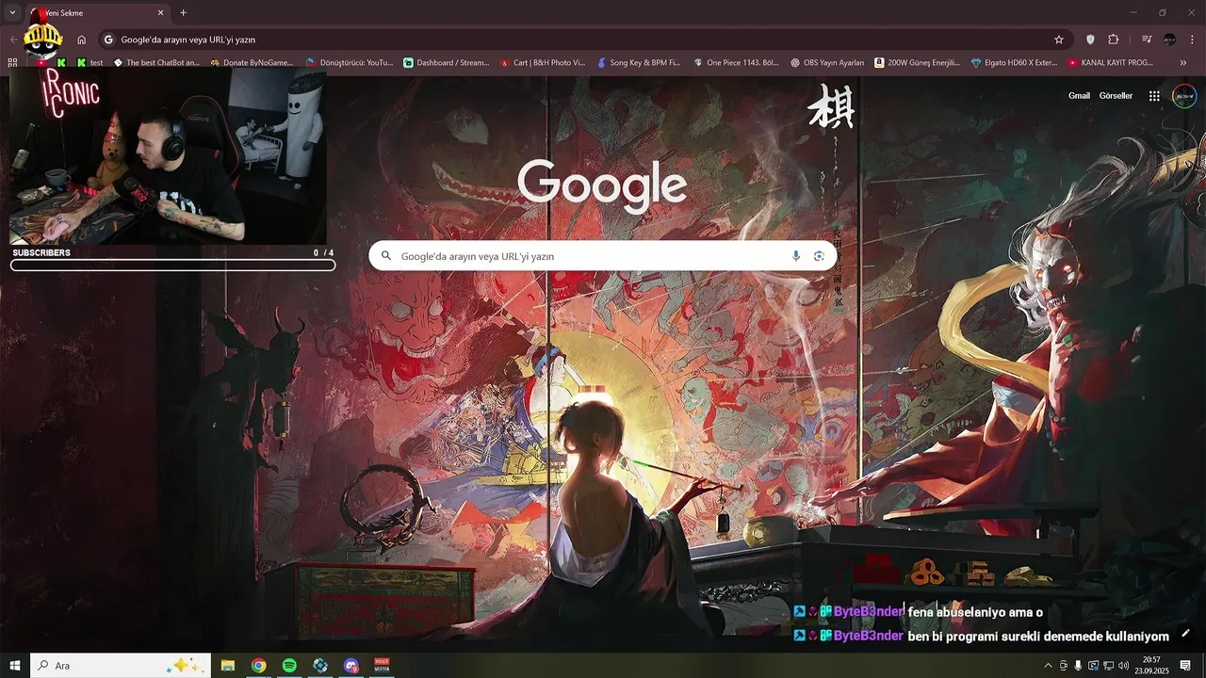1206x678 pixels.
Task: Select the Yeni Sekme tab
Action: 97,13
